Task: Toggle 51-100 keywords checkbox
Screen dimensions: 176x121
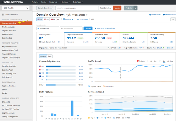Action: click(x=123, y=118)
